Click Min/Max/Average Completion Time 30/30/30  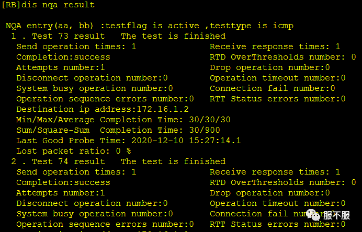point(123,120)
